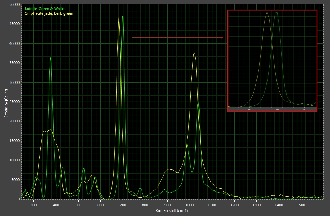Click the 30000 intensity axis label
This screenshot has width=330, height=216.
[15, 82]
